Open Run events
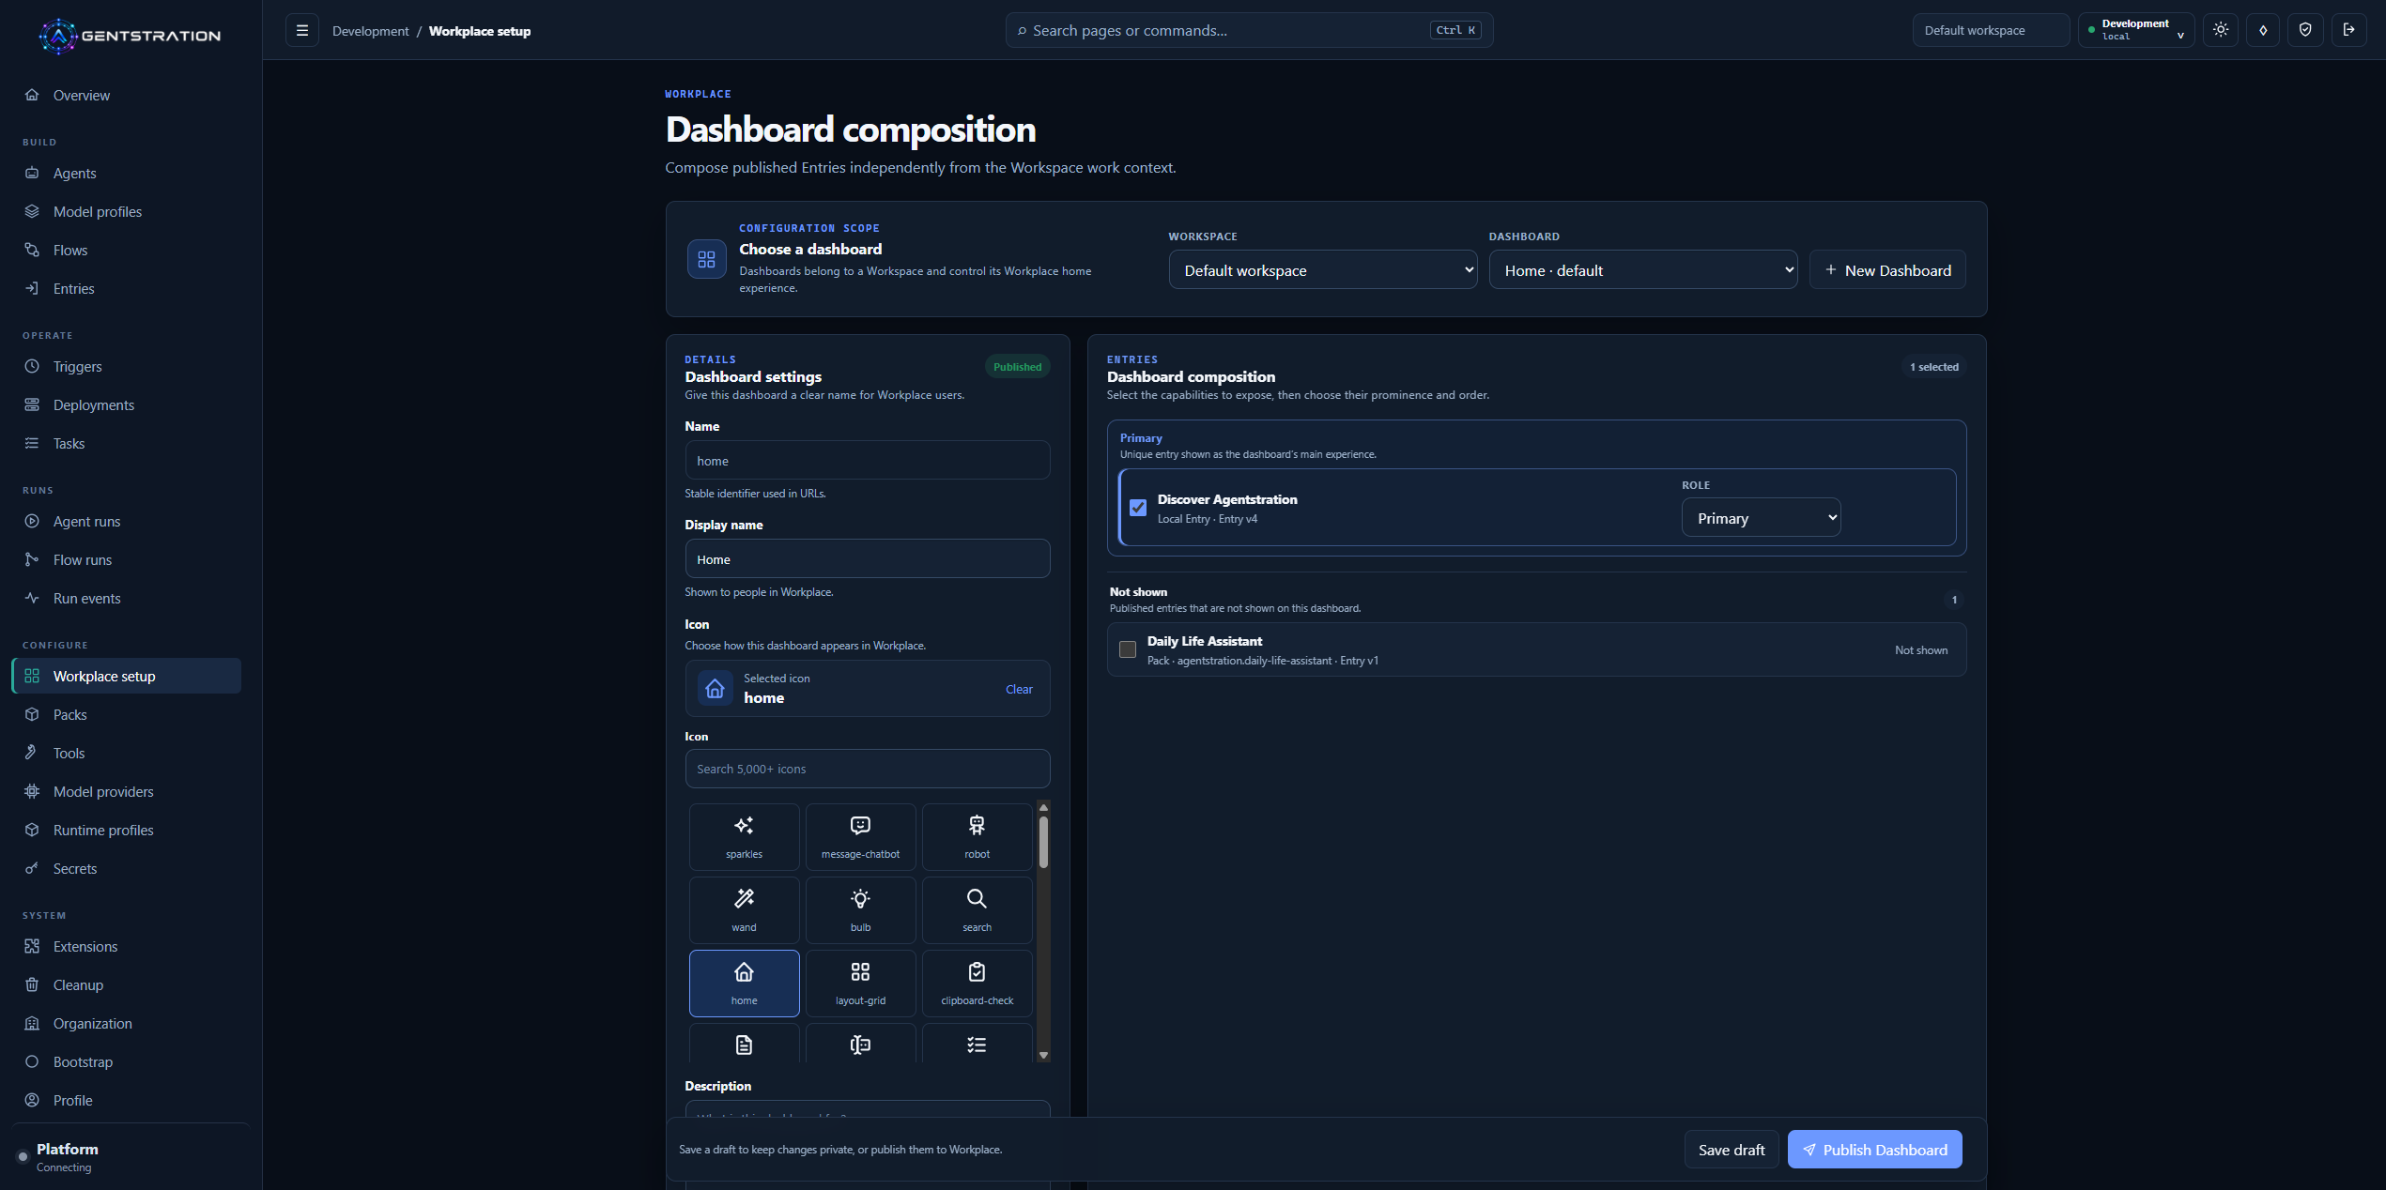The height and width of the screenshot is (1190, 2386). (126, 598)
